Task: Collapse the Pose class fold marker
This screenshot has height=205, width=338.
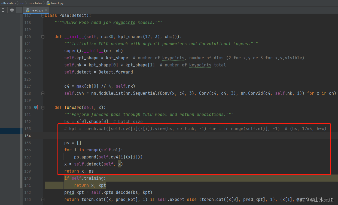Action: (43, 16)
